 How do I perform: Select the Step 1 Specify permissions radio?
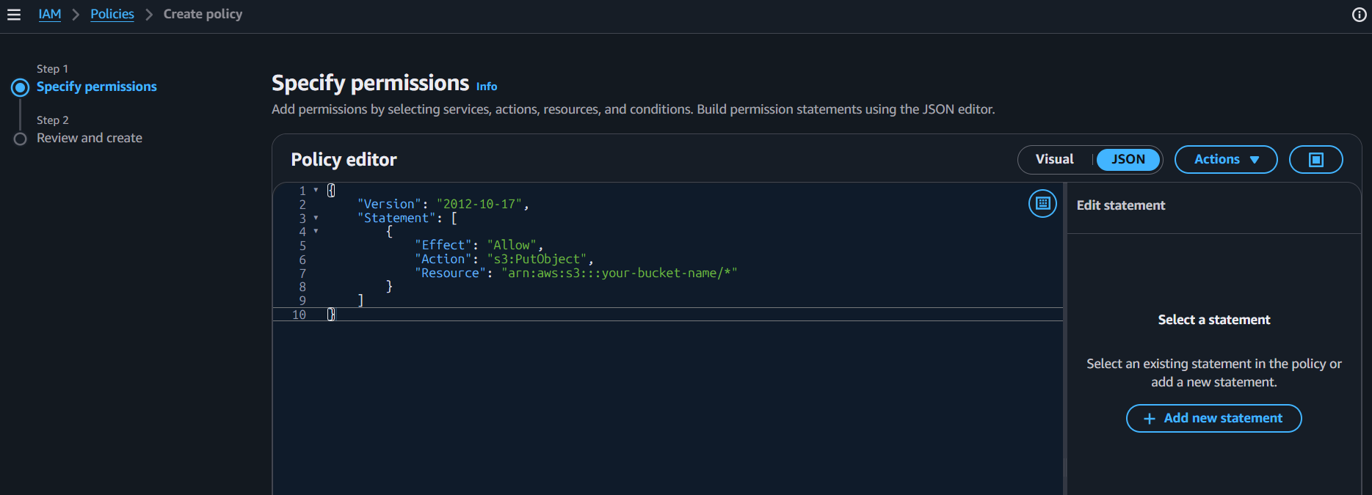(21, 87)
